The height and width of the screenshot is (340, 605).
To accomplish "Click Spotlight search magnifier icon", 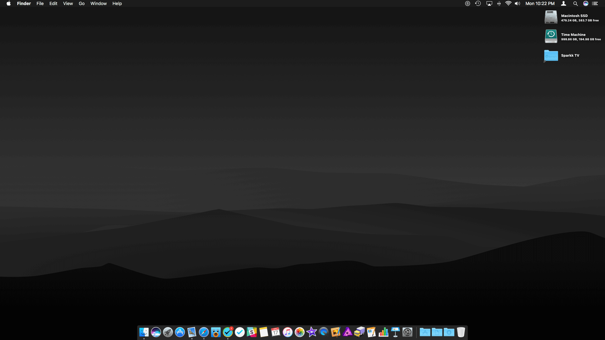I will click(x=575, y=3).
